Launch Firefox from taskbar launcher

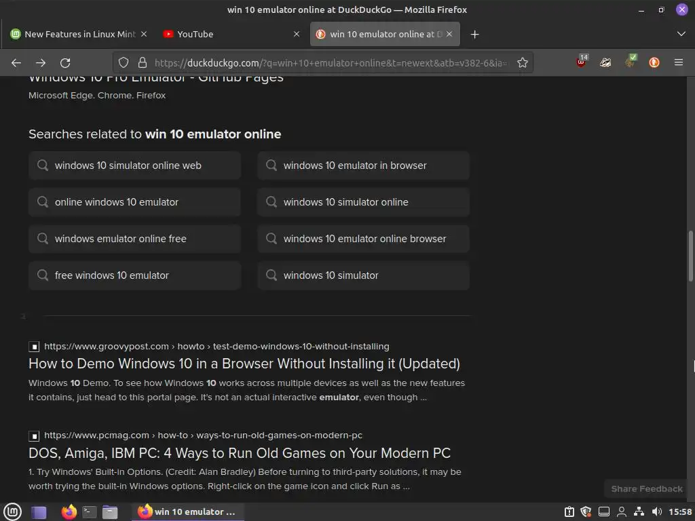pyautogui.click(x=69, y=512)
